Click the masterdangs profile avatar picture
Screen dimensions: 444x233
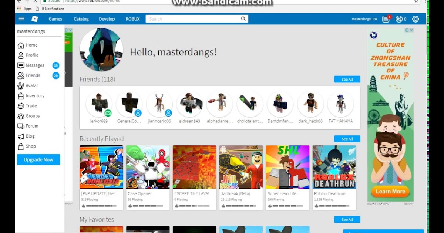101,50
